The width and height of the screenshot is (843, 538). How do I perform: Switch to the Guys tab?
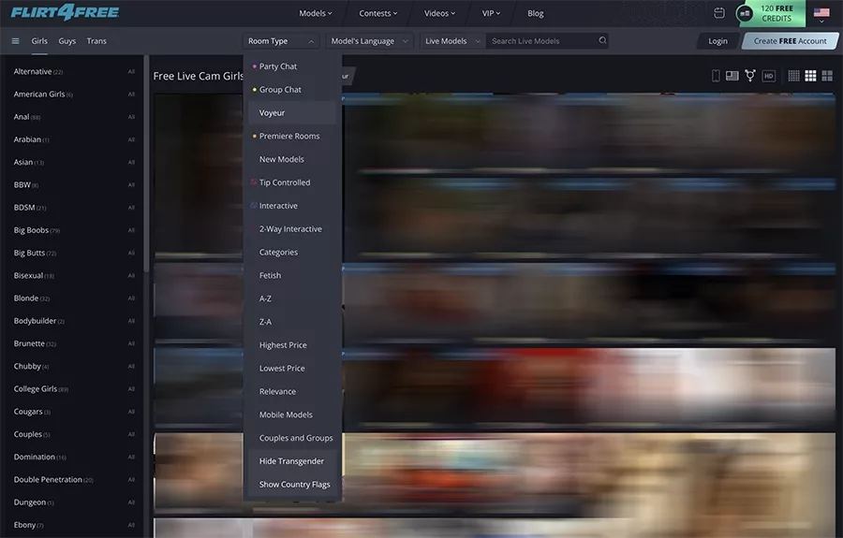tap(67, 41)
